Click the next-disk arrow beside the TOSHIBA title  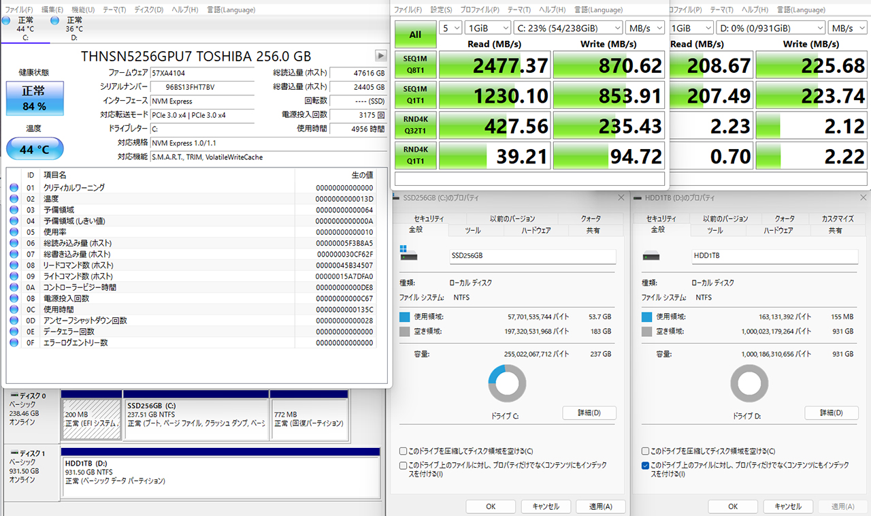click(381, 56)
